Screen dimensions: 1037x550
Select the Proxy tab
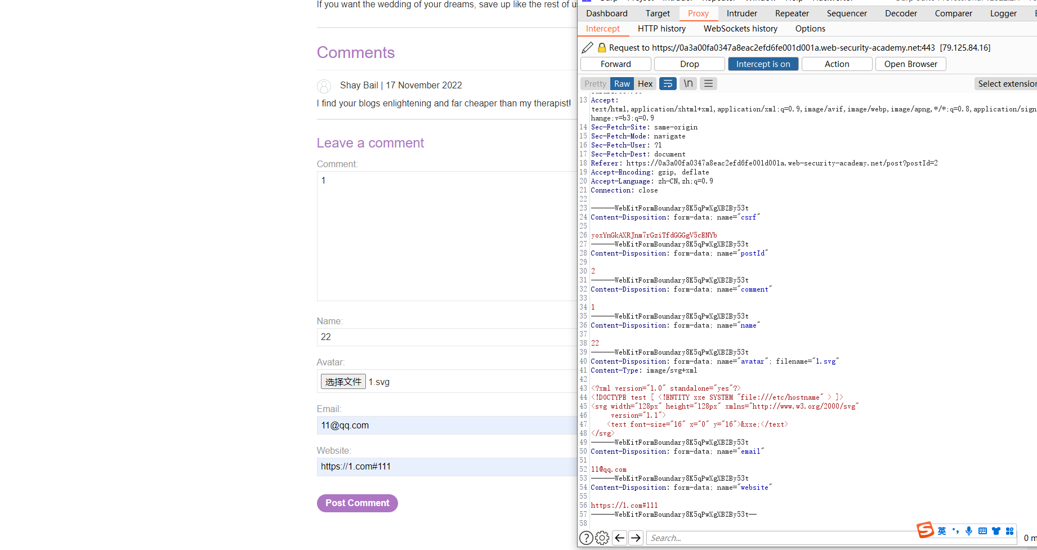click(x=698, y=14)
